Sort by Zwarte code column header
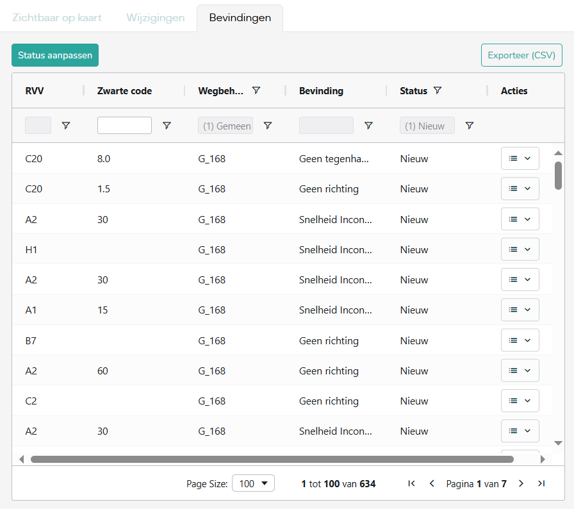 point(124,91)
